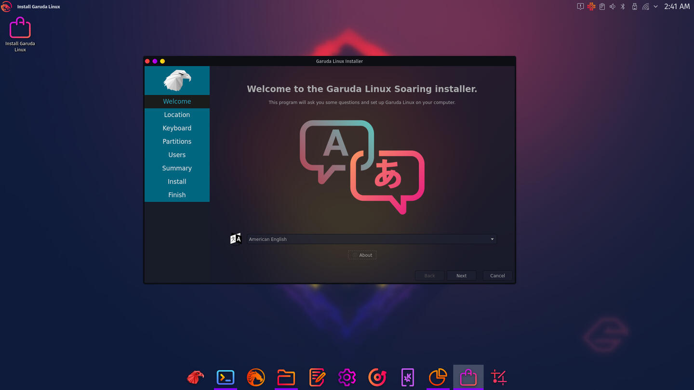Open the Install Garuda Linux desktop shortcut
This screenshot has width=694, height=390.
coord(20,34)
